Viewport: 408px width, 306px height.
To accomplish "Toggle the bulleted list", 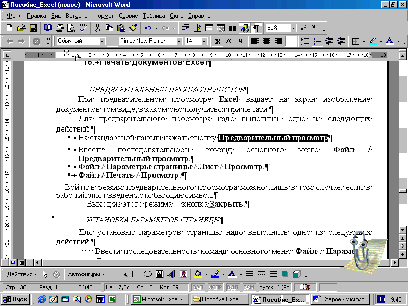I will (x=317, y=41).
